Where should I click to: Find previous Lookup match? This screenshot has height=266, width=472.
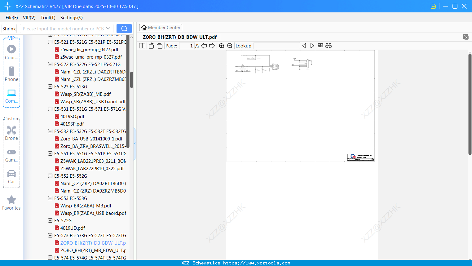click(x=304, y=46)
